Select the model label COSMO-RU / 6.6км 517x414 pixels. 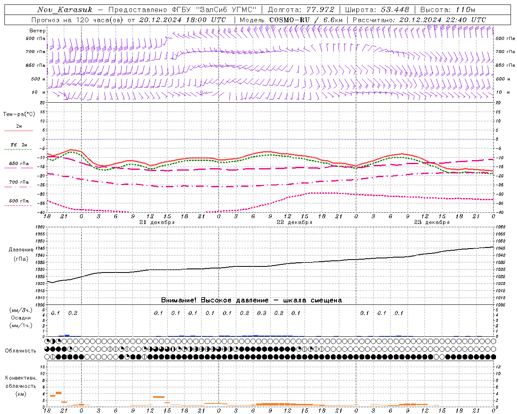306,20
